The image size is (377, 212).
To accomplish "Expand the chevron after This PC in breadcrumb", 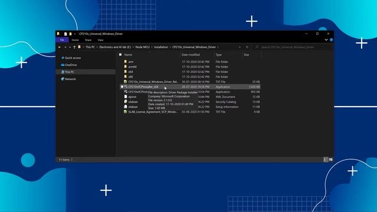I will click(97, 47).
